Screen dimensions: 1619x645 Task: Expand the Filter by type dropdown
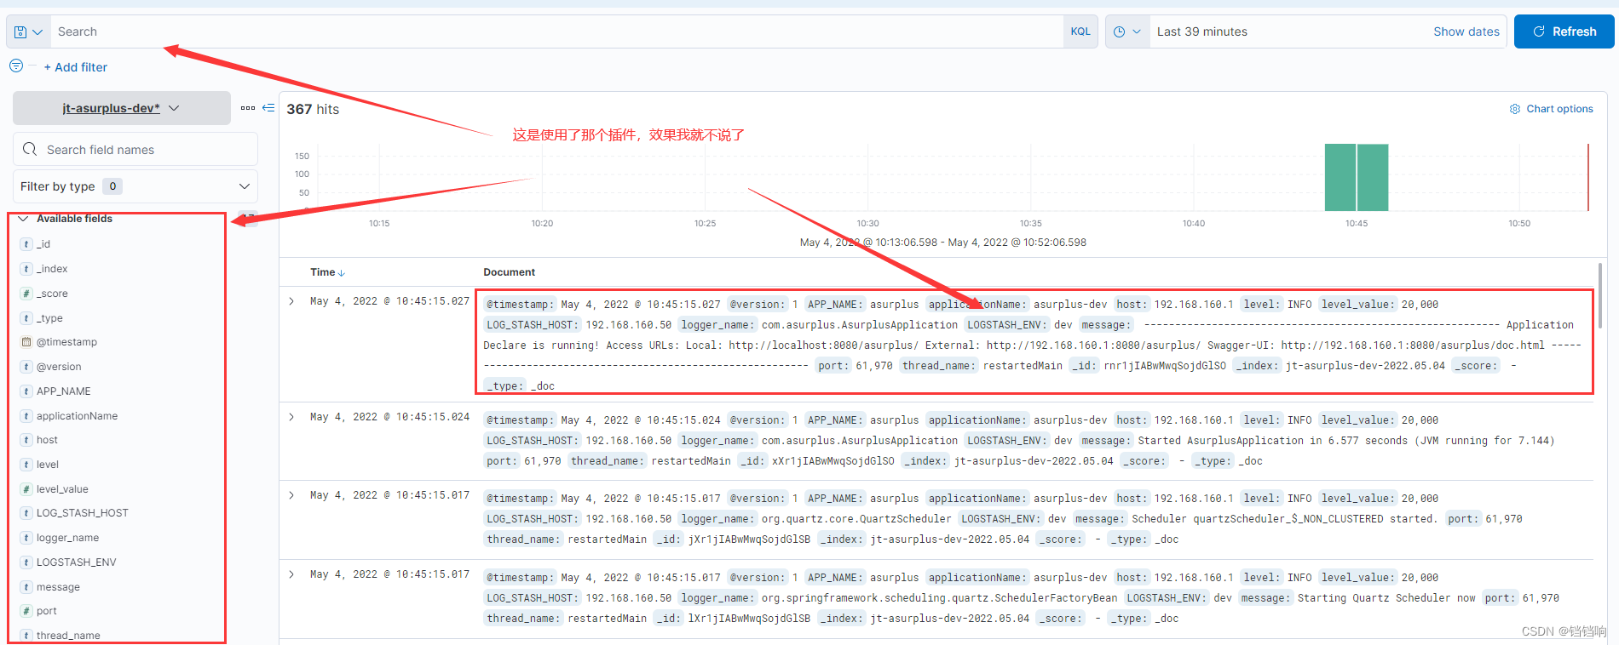pos(135,186)
